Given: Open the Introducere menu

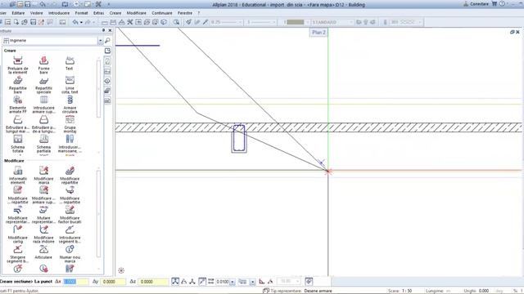Looking at the screenshot, I should tap(59, 13).
